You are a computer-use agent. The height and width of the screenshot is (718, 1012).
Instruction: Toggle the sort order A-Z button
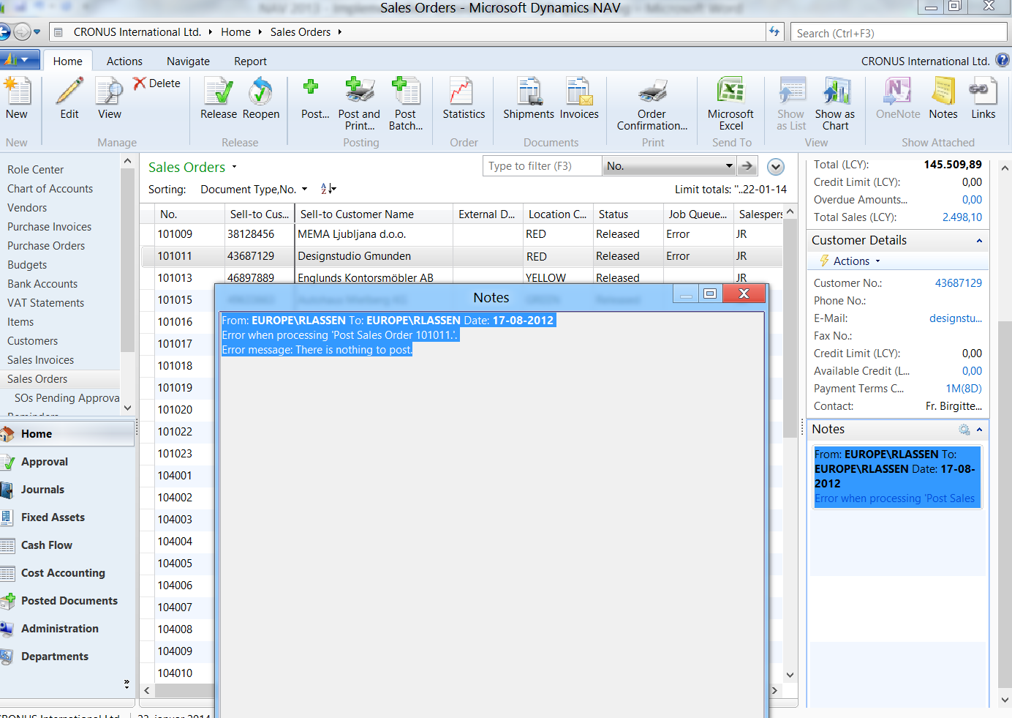point(328,189)
